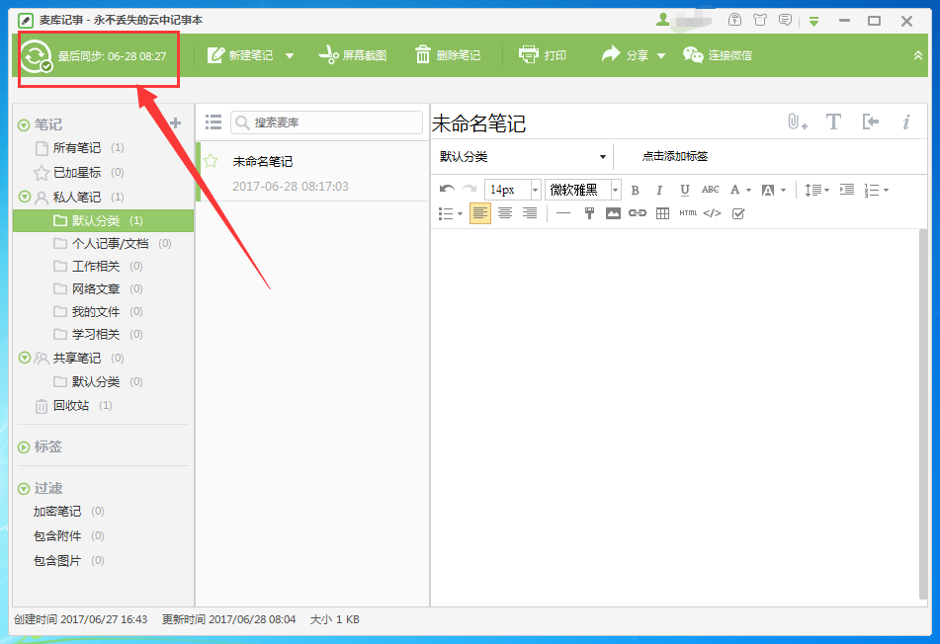Viewport: 940px width, 644px height.
Task: Open the 分享 dropdown arrow
Action: (x=661, y=56)
